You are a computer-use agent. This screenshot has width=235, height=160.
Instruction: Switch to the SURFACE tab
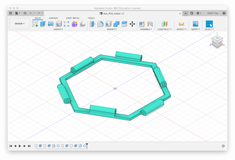click(53, 18)
